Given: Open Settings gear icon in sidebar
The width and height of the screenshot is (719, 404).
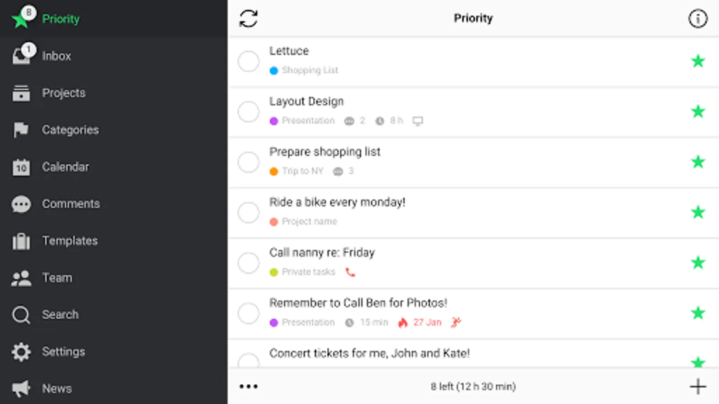Looking at the screenshot, I should click(21, 352).
